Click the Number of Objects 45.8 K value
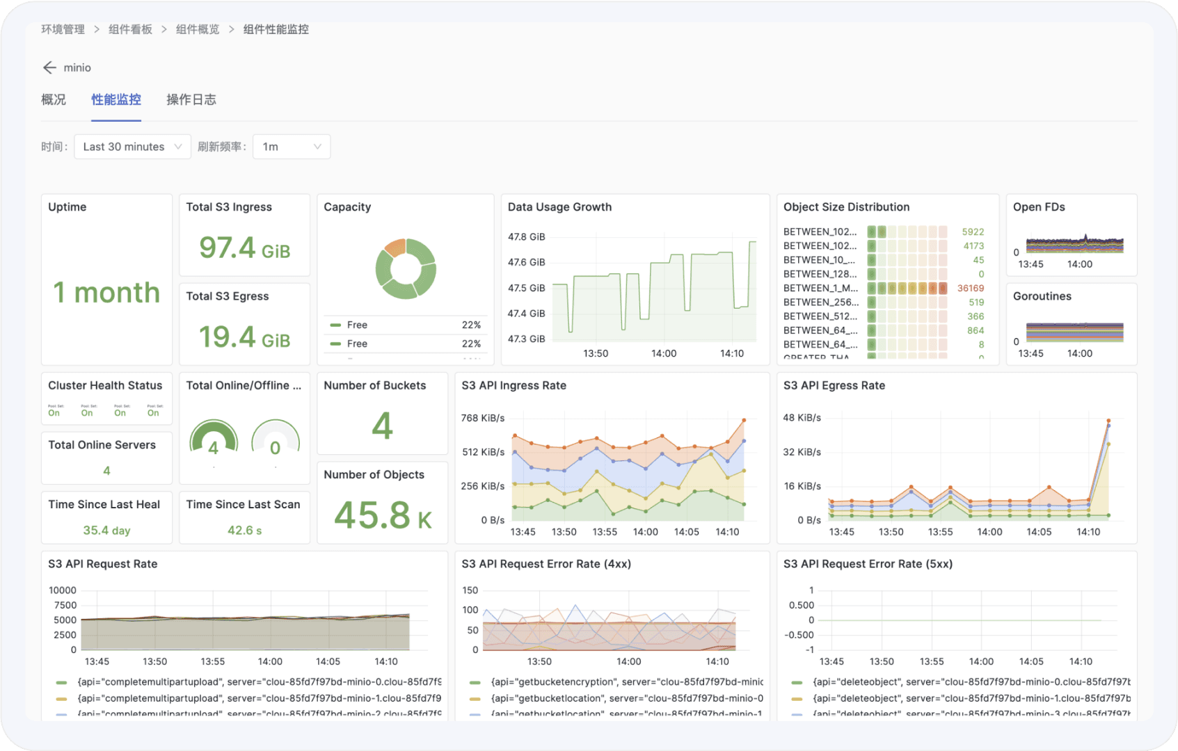 383,515
